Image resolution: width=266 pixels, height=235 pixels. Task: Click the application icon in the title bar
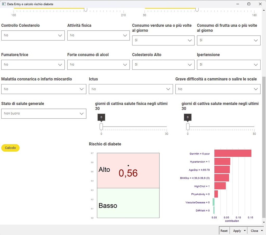(x=4, y=4)
